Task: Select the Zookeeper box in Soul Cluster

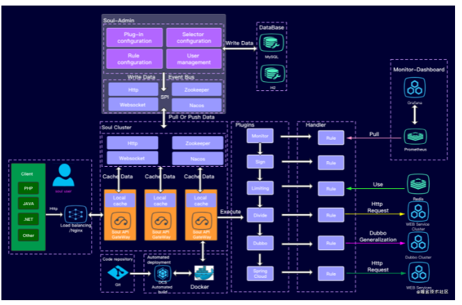Action: point(198,143)
